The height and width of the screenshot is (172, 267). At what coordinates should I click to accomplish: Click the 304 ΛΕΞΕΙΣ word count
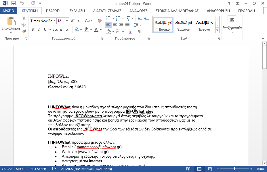pyautogui.click(x=39, y=169)
